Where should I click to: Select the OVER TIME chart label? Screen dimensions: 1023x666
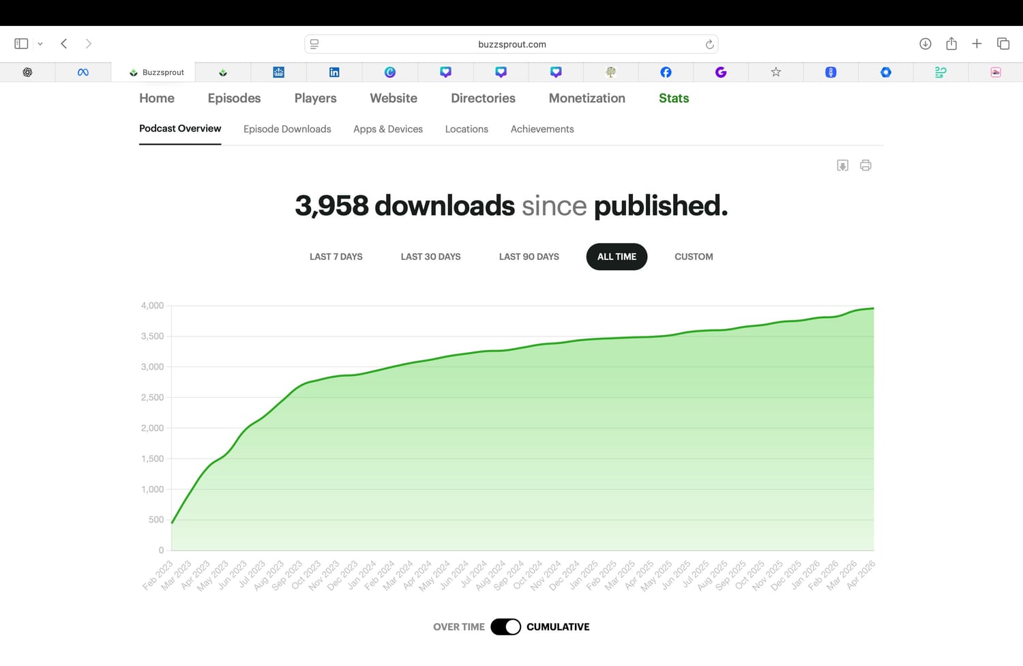459,627
